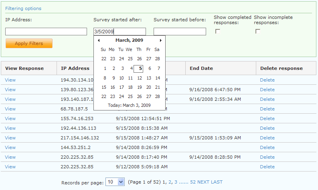Open page 52 of the results
The width and height of the screenshot is (318, 190).
193,182
